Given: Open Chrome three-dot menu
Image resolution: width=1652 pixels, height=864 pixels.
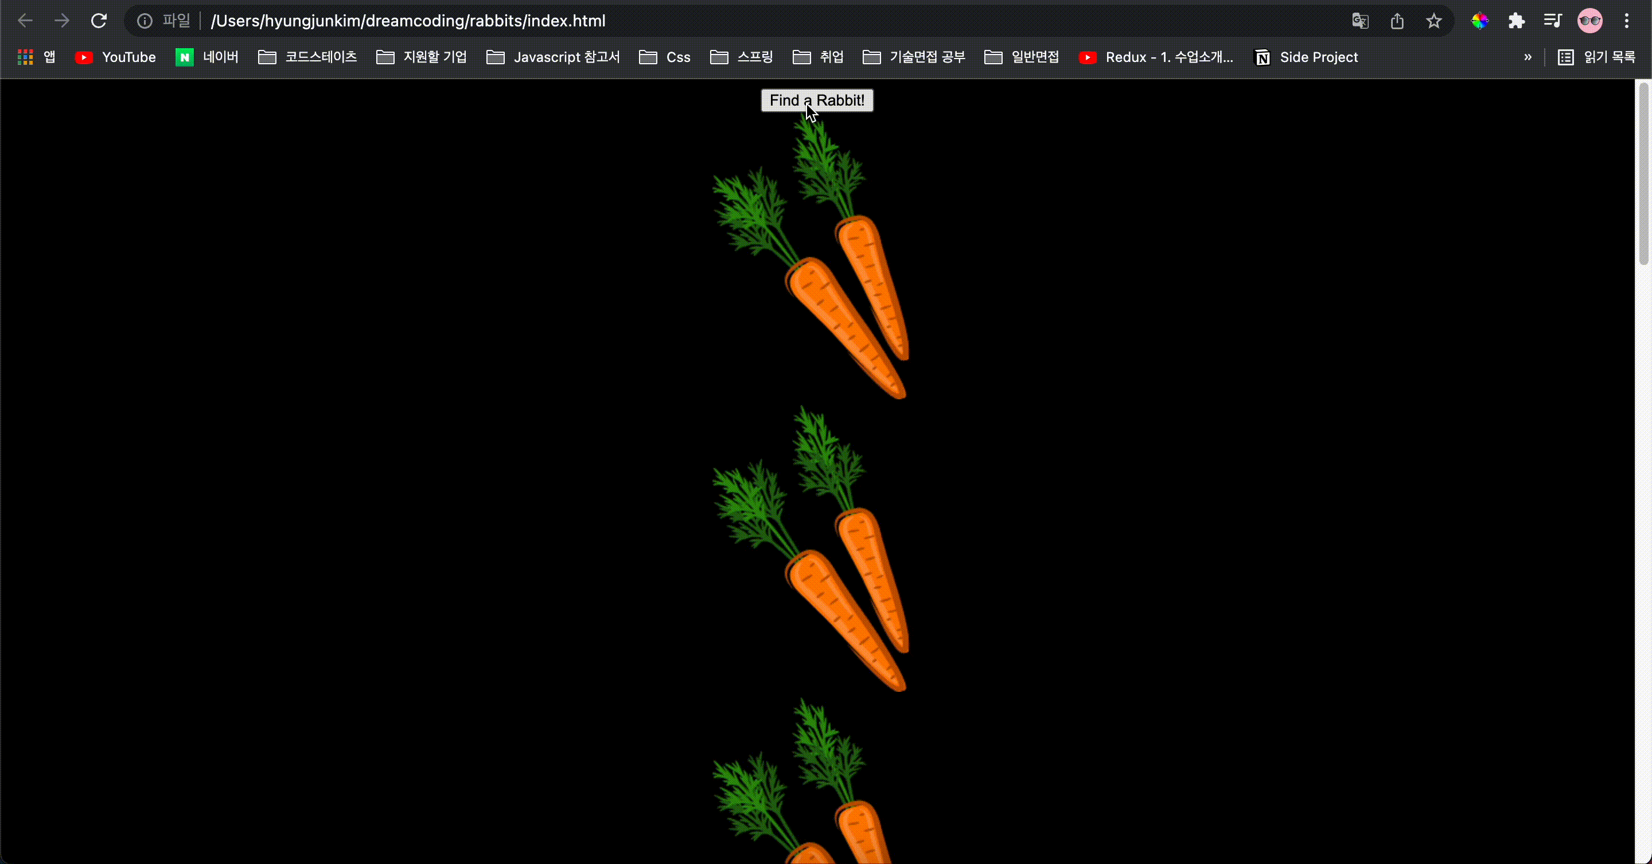Looking at the screenshot, I should (x=1627, y=21).
